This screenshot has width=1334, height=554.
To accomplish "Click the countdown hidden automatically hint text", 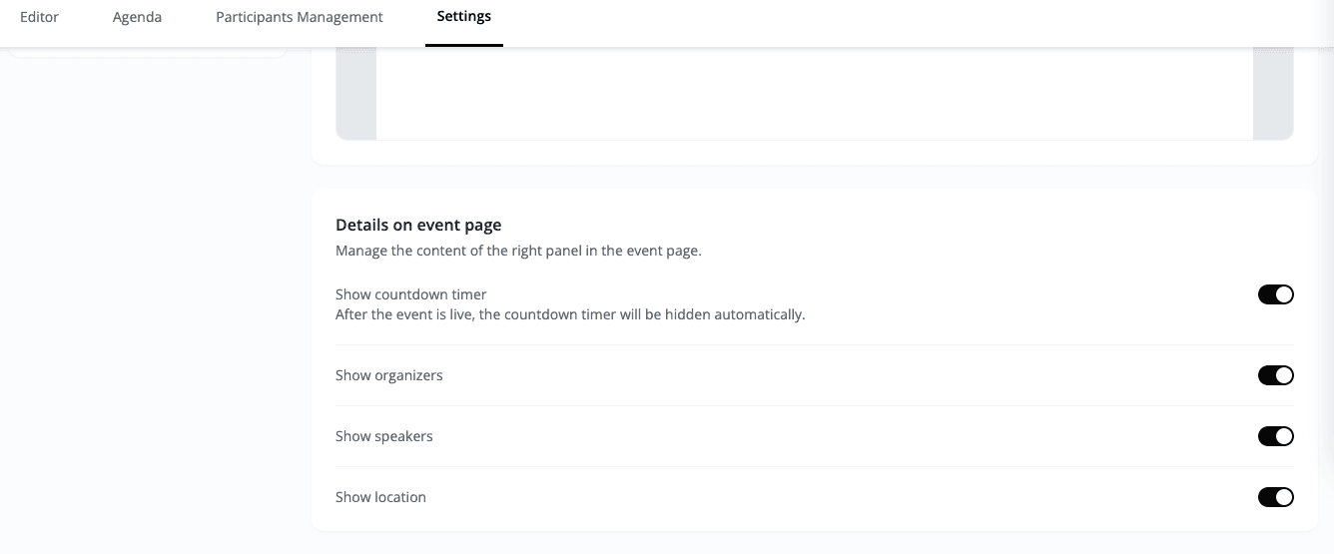I will (569, 314).
